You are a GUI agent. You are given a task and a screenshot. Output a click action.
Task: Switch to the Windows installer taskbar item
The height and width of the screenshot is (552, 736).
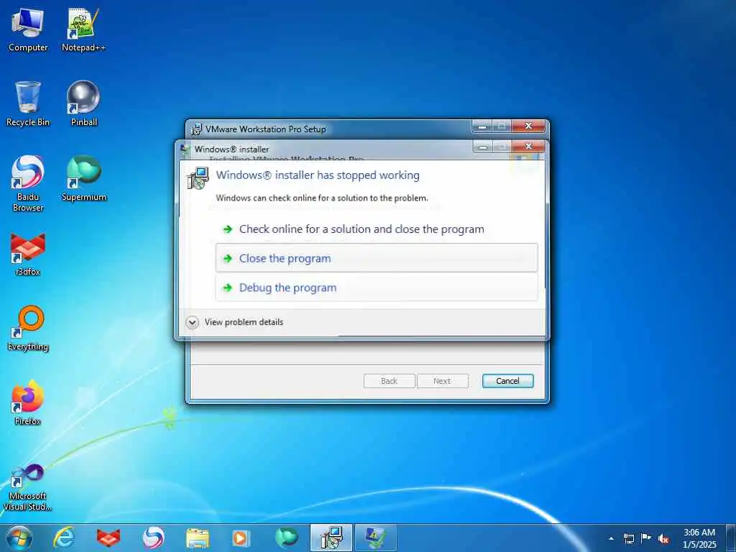[331, 538]
